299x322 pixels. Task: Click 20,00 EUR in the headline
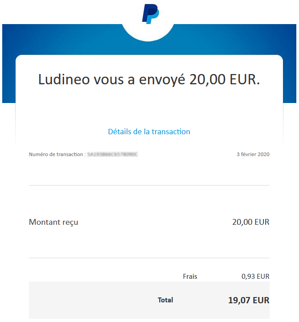(x=225, y=79)
